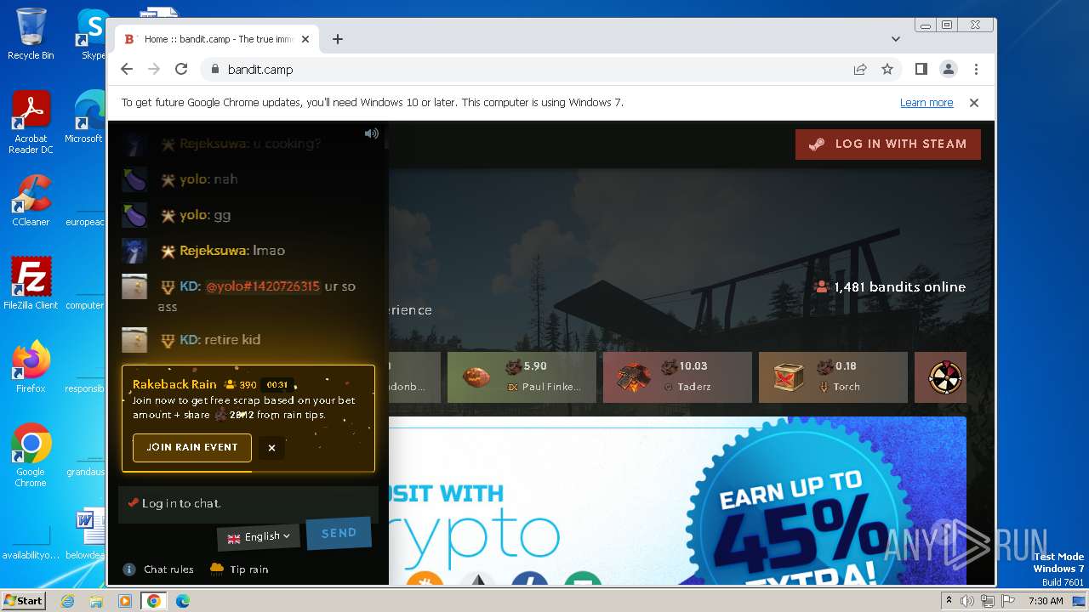
Task: Toggle Chrome side panel
Action: tap(921, 70)
